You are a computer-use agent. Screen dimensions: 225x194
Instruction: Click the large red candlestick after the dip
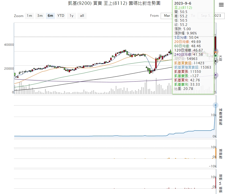pos(156,63)
